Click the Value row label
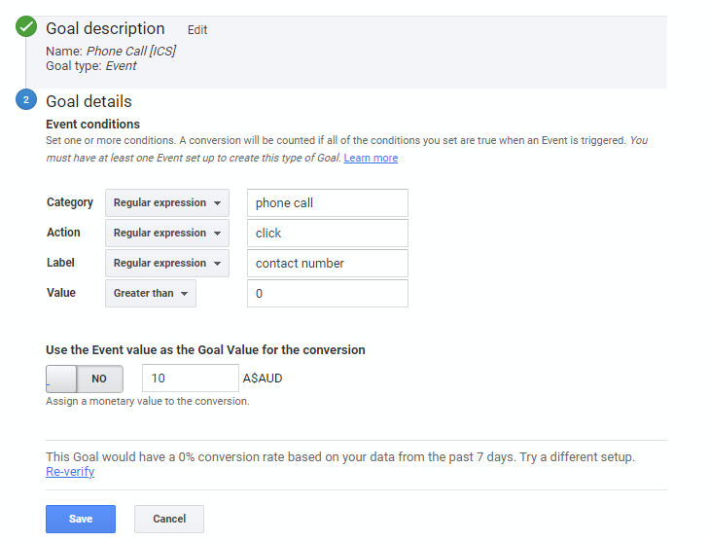Screen dimensions: 709x541 pos(61,293)
